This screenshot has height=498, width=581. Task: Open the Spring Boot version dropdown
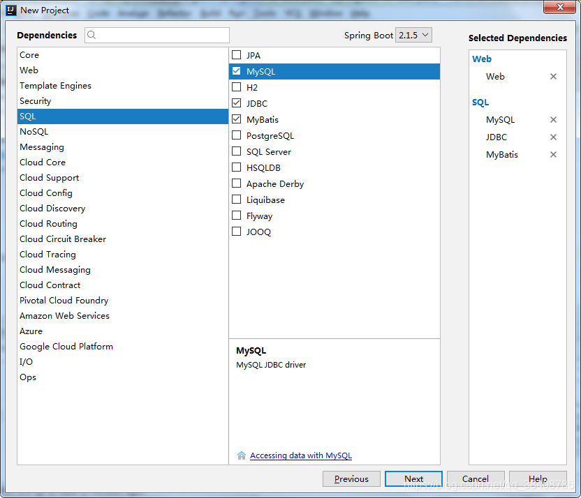pyautogui.click(x=413, y=35)
